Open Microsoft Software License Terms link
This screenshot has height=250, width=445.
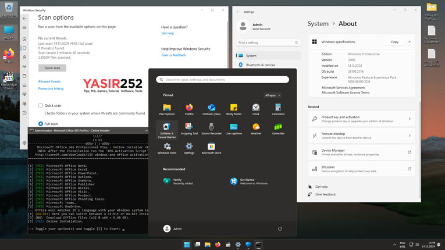346,92
